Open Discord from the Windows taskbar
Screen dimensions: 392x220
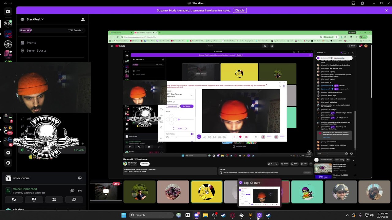coord(197,215)
